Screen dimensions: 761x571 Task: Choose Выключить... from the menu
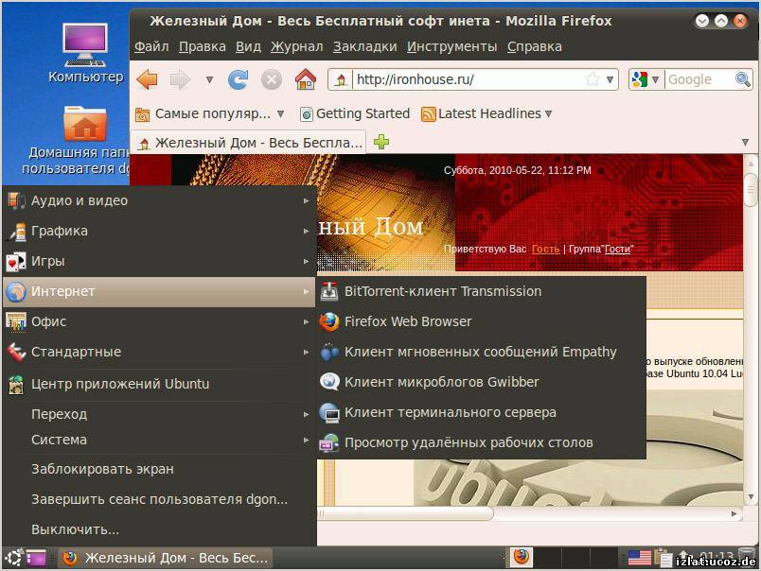pyautogui.click(x=159, y=529)
